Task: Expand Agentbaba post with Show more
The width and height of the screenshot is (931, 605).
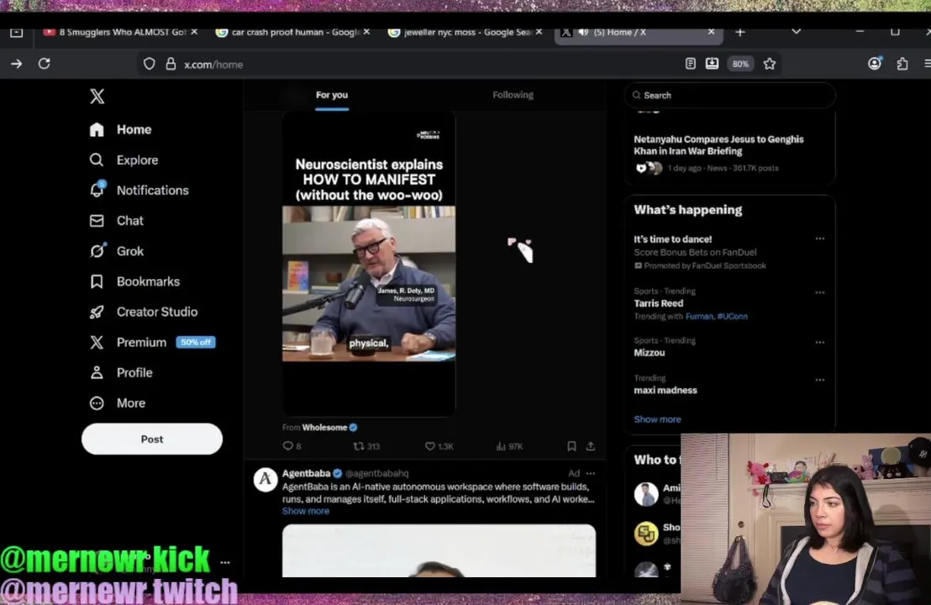Action: tap(305, 511)
